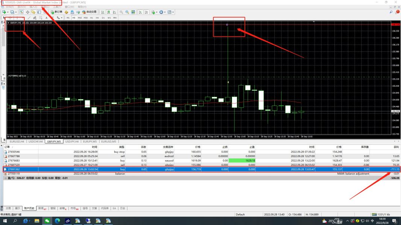Screen dimensions: 401x225
Task: Open the 日志 Journal terminal tab
Action: (123, 208)
